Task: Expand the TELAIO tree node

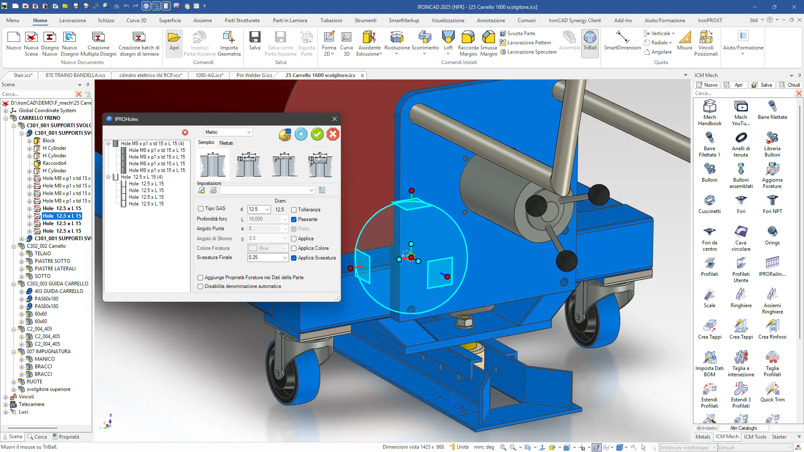Action: pos(21,254)
